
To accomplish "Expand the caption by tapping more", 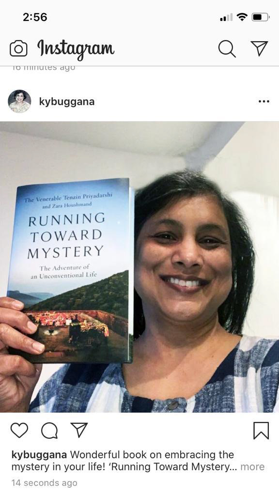I will [x=252, y=466].
